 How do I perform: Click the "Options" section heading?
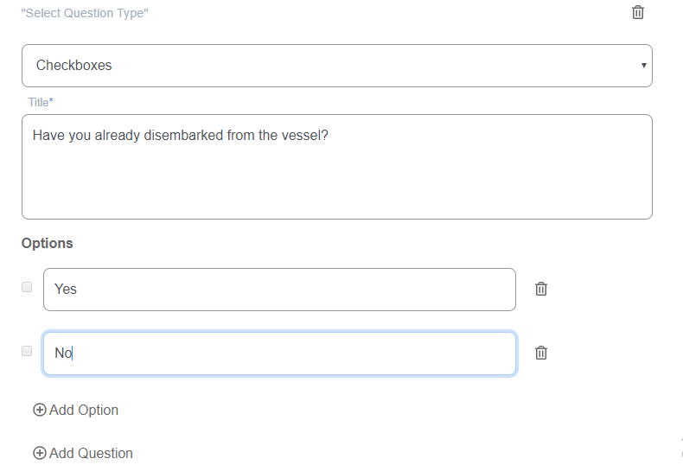click(x=48, y=244)
